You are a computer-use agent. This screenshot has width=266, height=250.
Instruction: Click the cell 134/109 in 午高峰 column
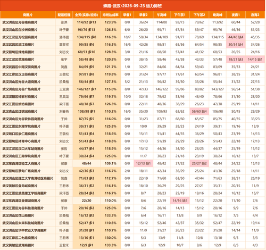point(162,37)
